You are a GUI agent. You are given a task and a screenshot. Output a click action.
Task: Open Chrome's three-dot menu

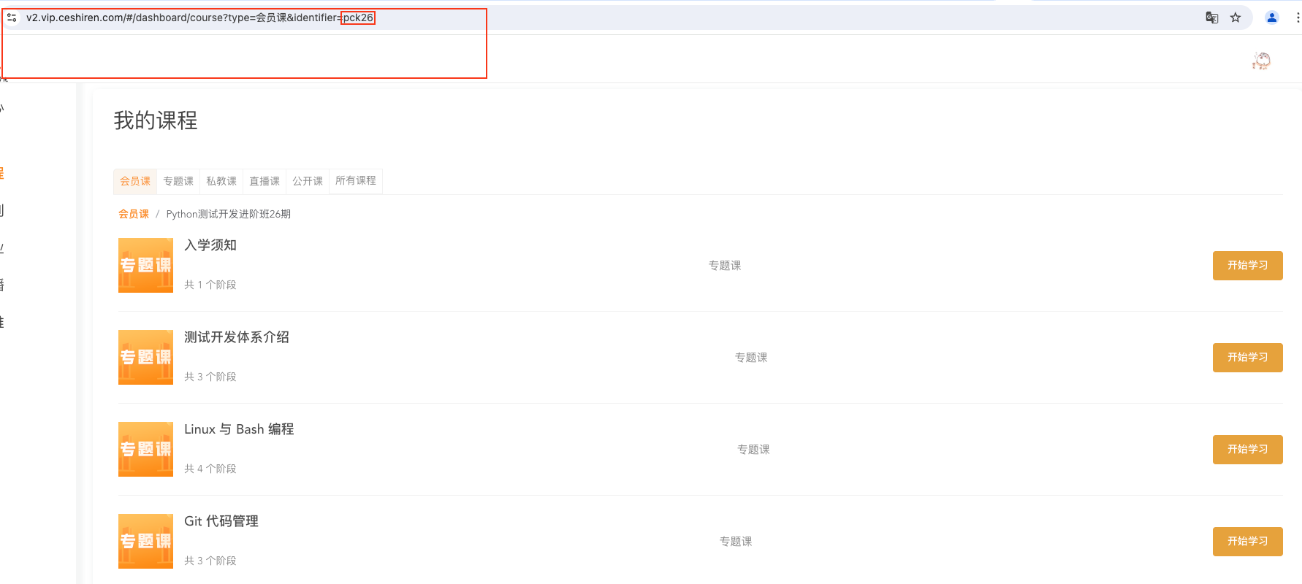pyautogui.click(x=1297, y=18)
